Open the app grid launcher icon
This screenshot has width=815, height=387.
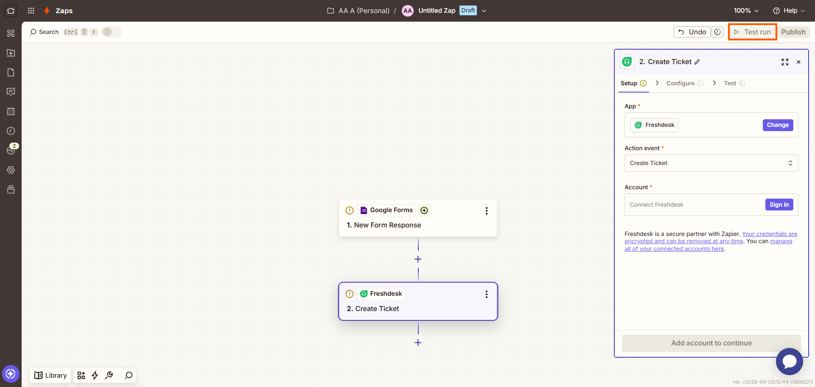tap(31, 11)
